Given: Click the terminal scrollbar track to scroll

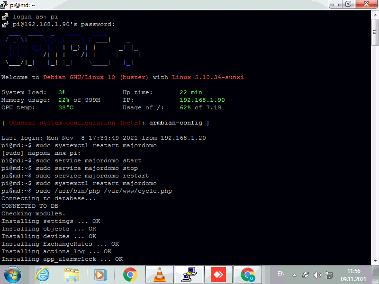Looking at the screenshot, I should (x=374, y=142).
